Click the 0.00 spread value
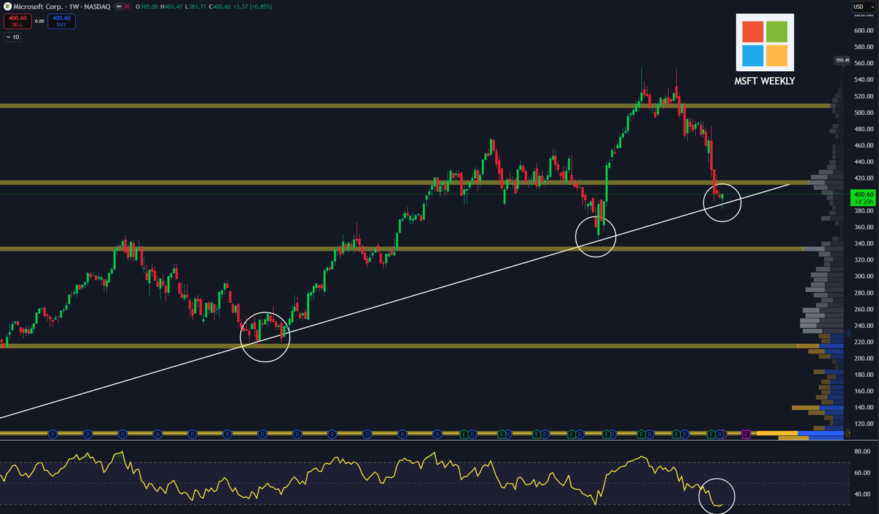Image resolution: width=879 pixels, height=514 pixels. coord(40,21)
